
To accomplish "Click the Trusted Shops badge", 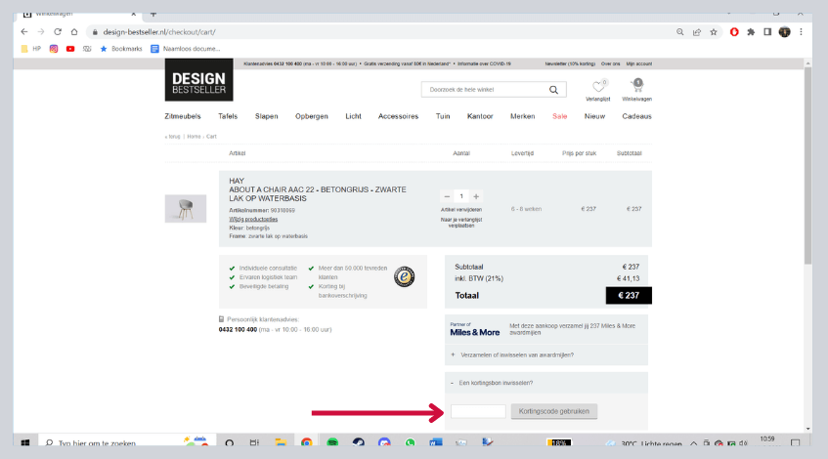I will click(405, 277).
